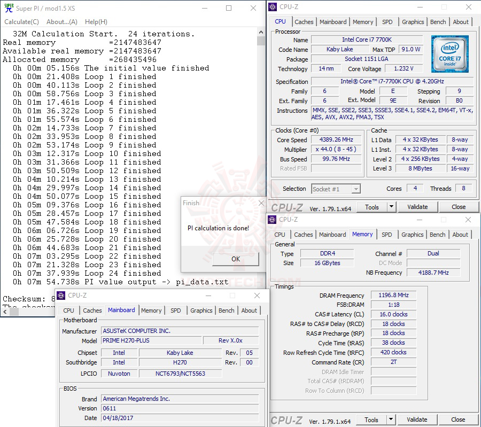
Task: Switch to the Caches tab in the top CPU-Z window
Action: point(304,22)
